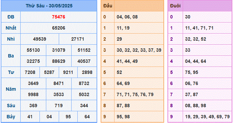233x123 pixels.
Task: Click the Tư row label
Action: (11, 72)
